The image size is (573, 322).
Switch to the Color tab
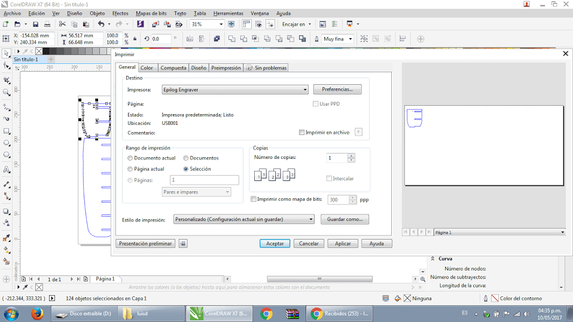tap(147, 68)
